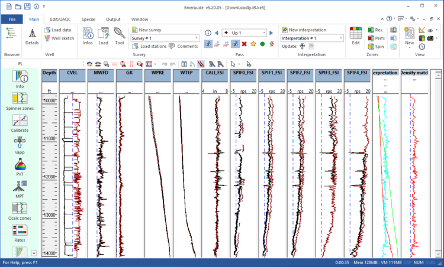This screenshot has height=267, width=444.
Task: Click the SPIF0_FSI track header
Action: pos(243,73)
